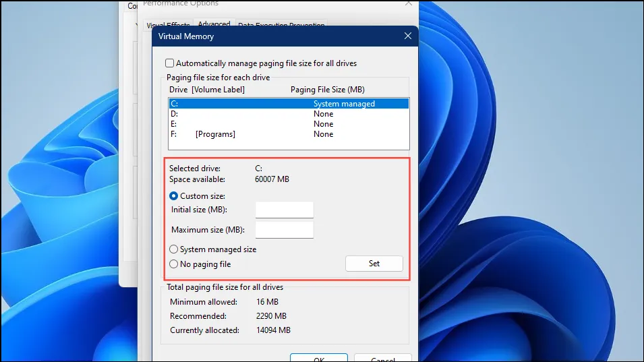Image resolution: width=644 pixels, height=362 pixels.
Task: Click the Initial size (MB) input field
Action: 284,210
